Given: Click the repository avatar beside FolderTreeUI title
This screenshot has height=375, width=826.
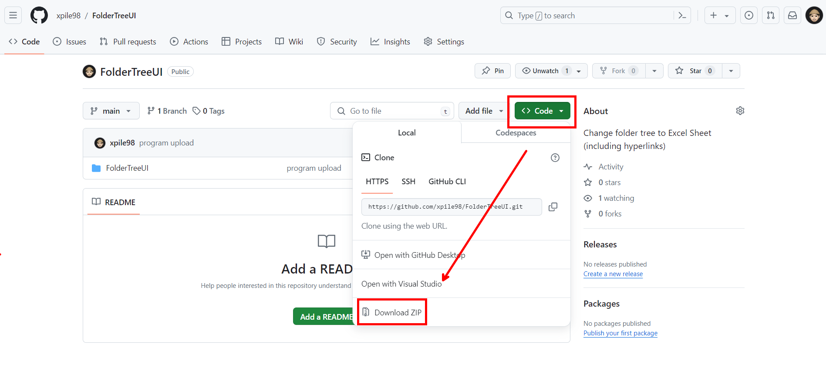Looking at the screenshot, I should coord(89,71).
